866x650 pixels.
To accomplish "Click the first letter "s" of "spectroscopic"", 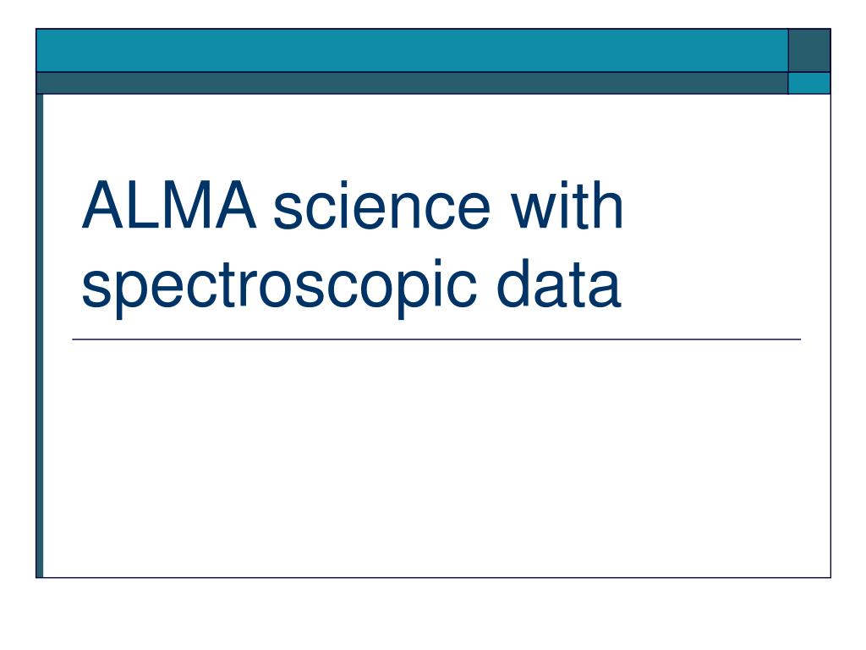I will click(x=96, y=289).
